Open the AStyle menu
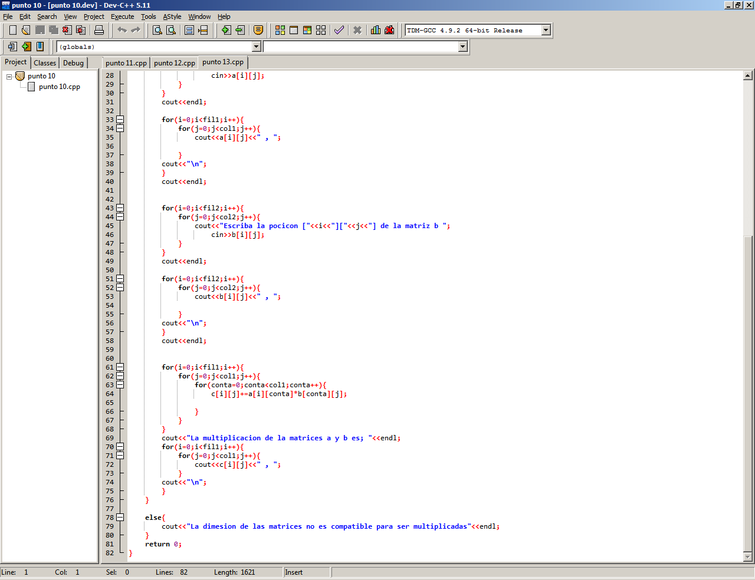 (x=172, y=17)
